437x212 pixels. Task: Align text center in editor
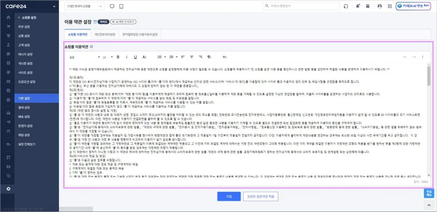tap(191, 57)
